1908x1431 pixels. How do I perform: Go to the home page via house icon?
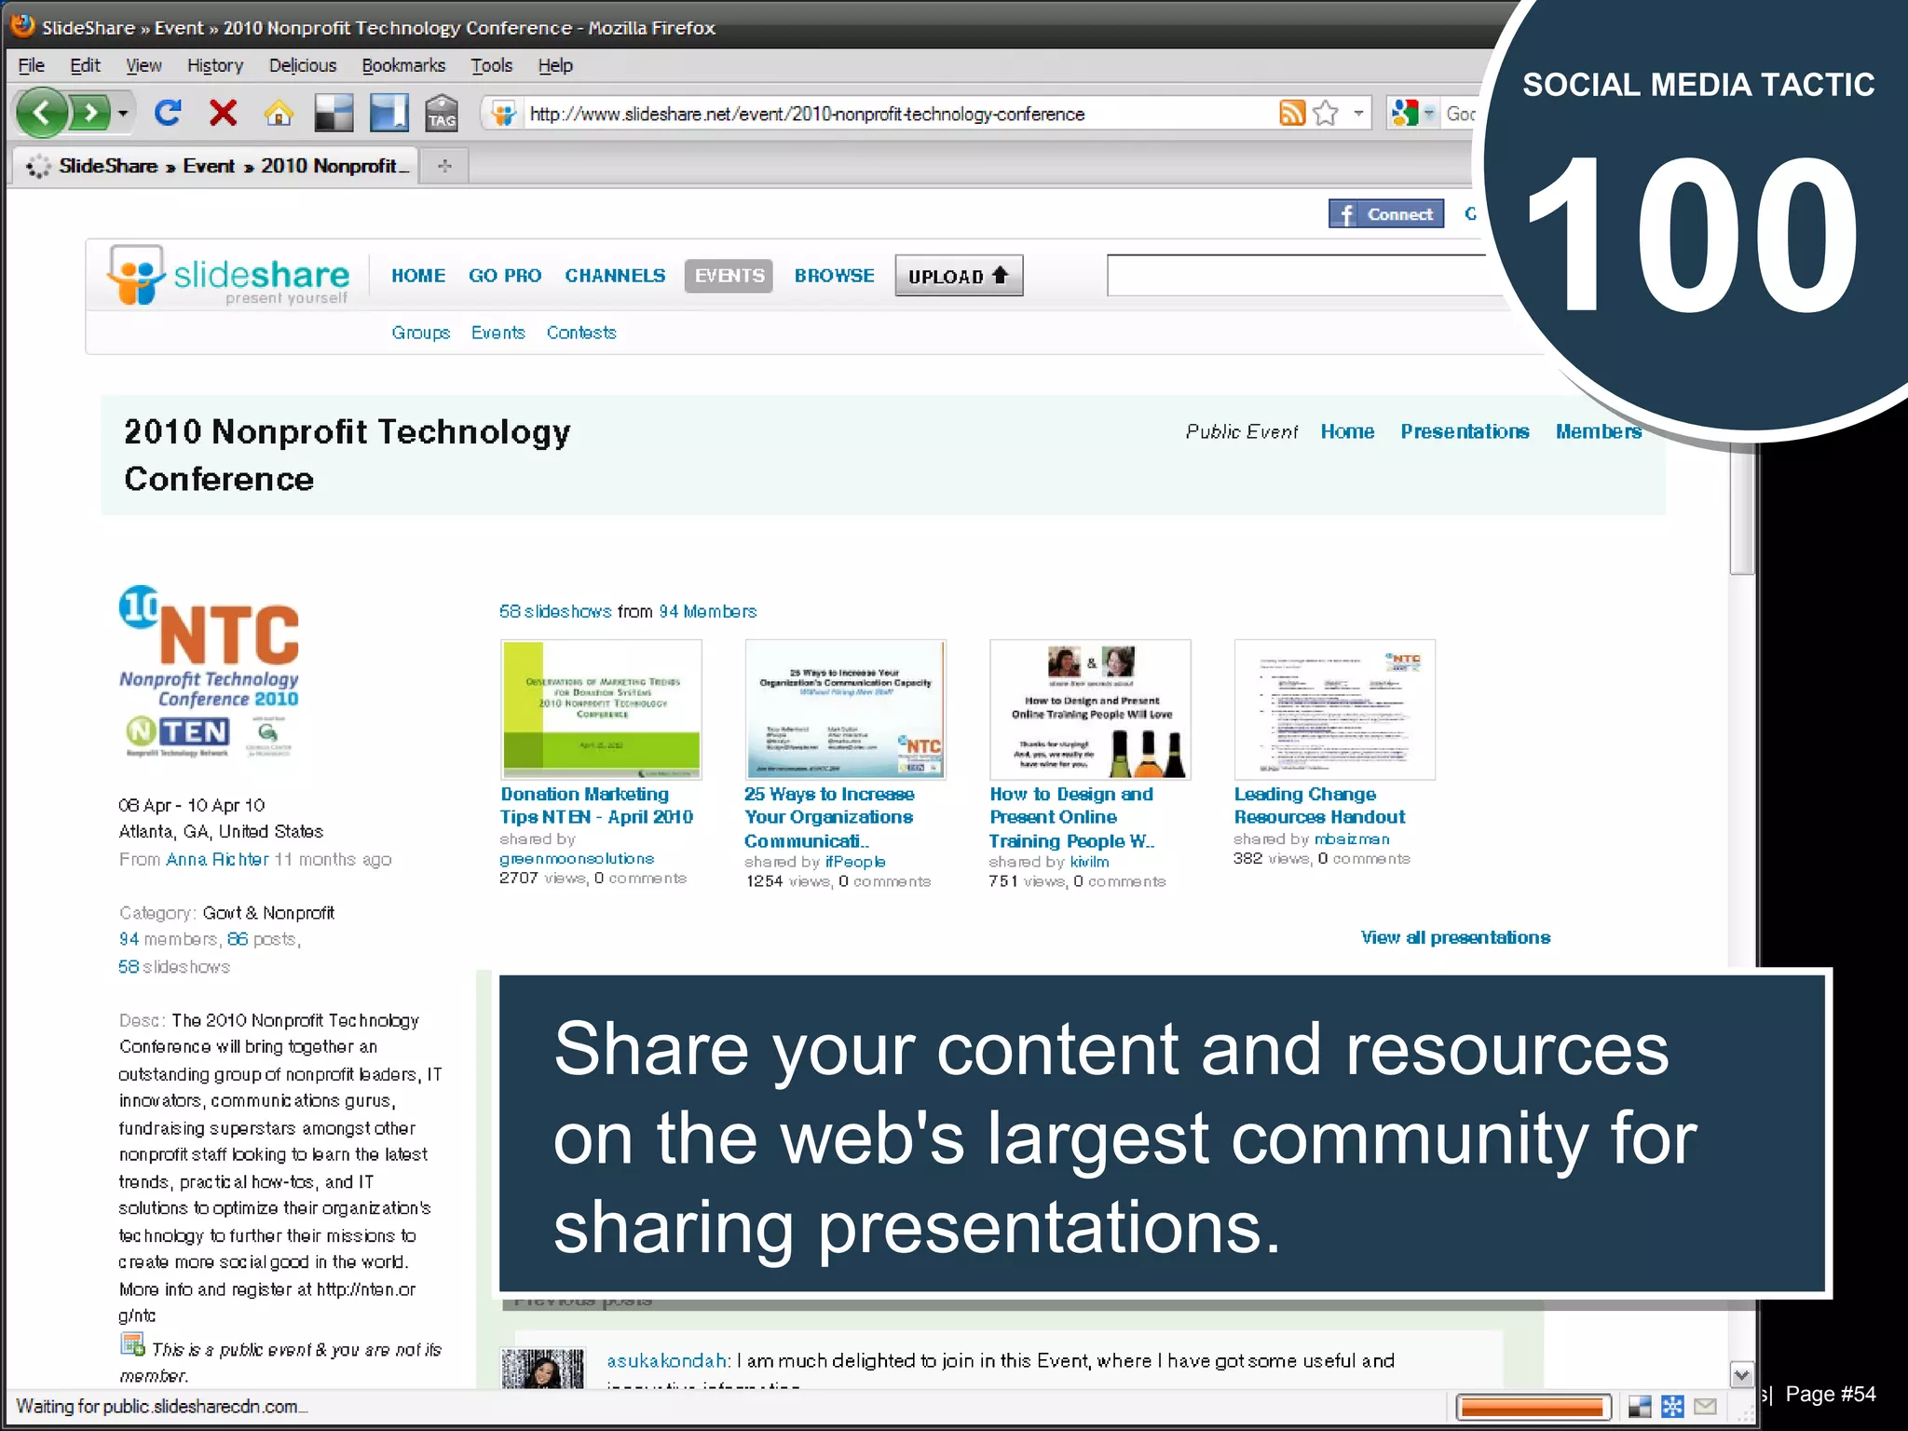click(x=279, y=114)
